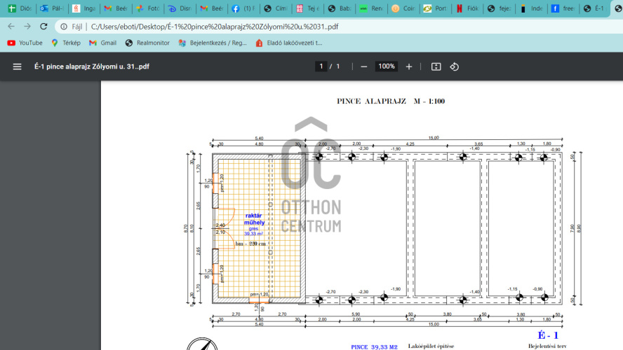The width and height of the screenshot is (623, 350).
Task: Switch to the Inga tab
Action: pyautogui.click(x=83, y=8)
